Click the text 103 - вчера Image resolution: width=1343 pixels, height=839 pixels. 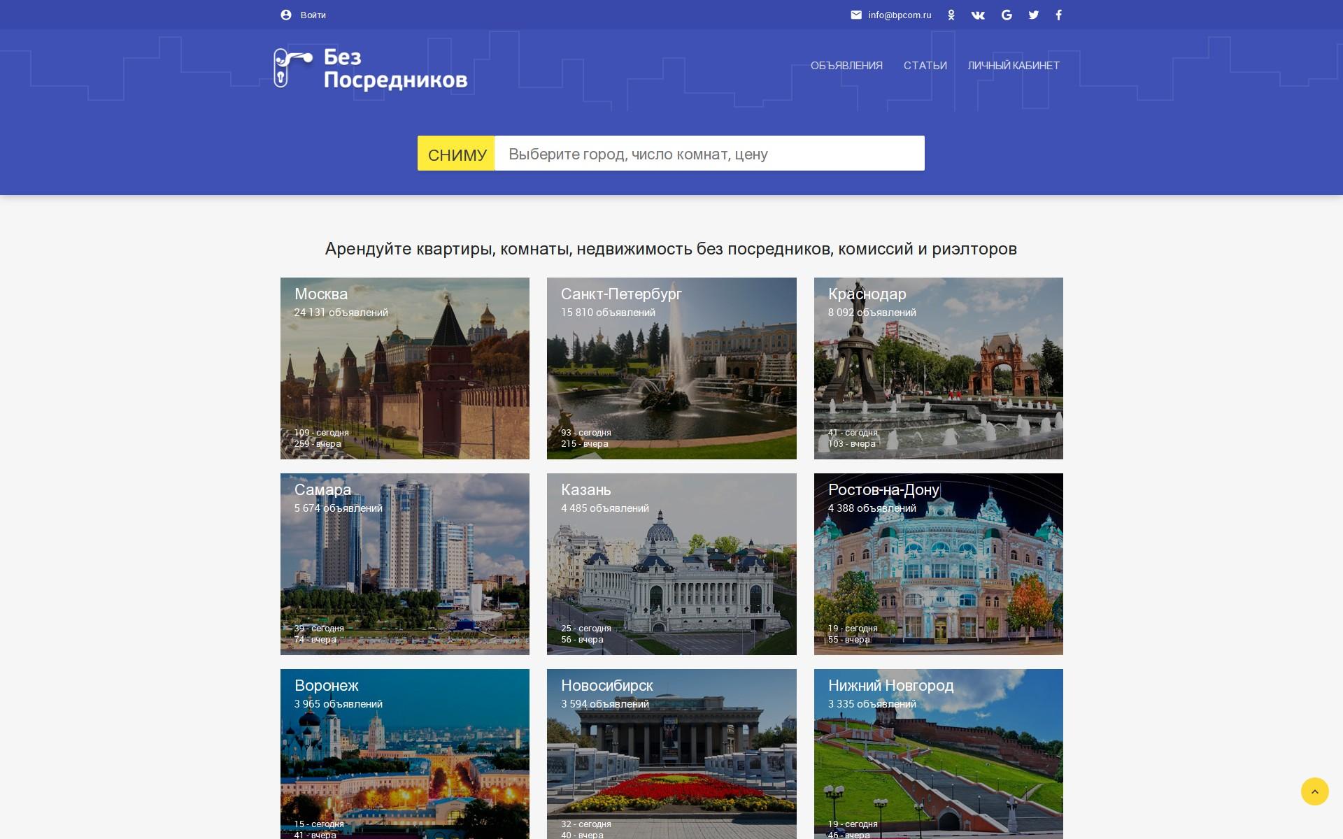point(851,444)
